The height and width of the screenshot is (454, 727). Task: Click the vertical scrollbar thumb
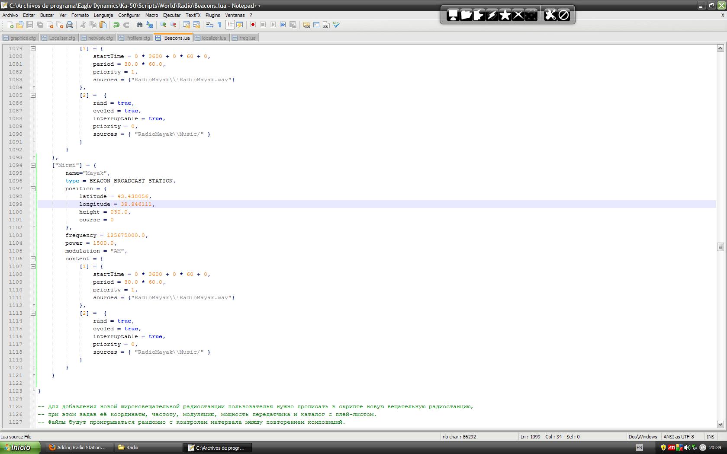720,246
